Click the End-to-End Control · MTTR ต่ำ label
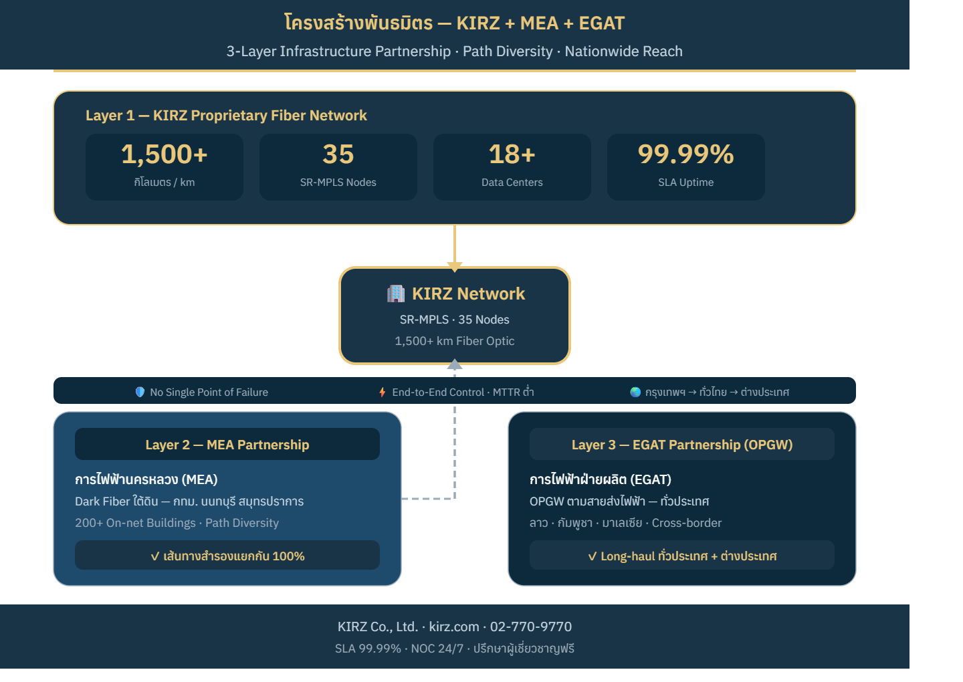 click(x=463, y=392)
